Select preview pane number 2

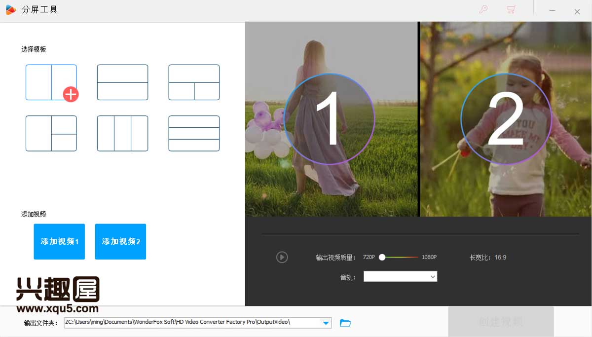(506, 119)
